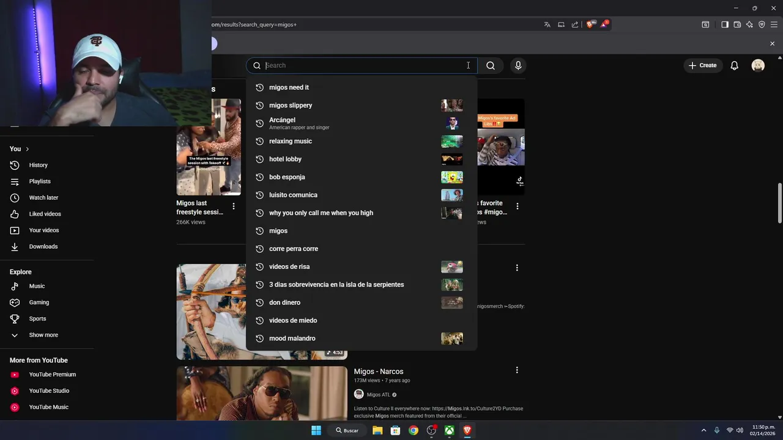The height and width of the screenshot is (440, 783).
Task: Pick 'corre perra corre' suggestion
Action: click(362, 249)
